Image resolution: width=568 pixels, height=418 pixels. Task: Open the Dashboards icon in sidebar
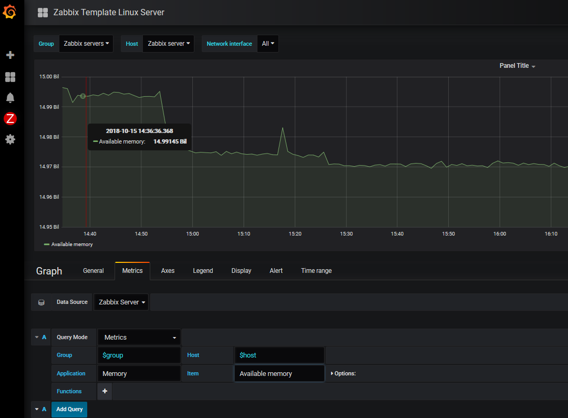[10, 77]
